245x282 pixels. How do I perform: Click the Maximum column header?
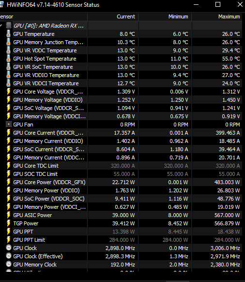pos(217,17)
